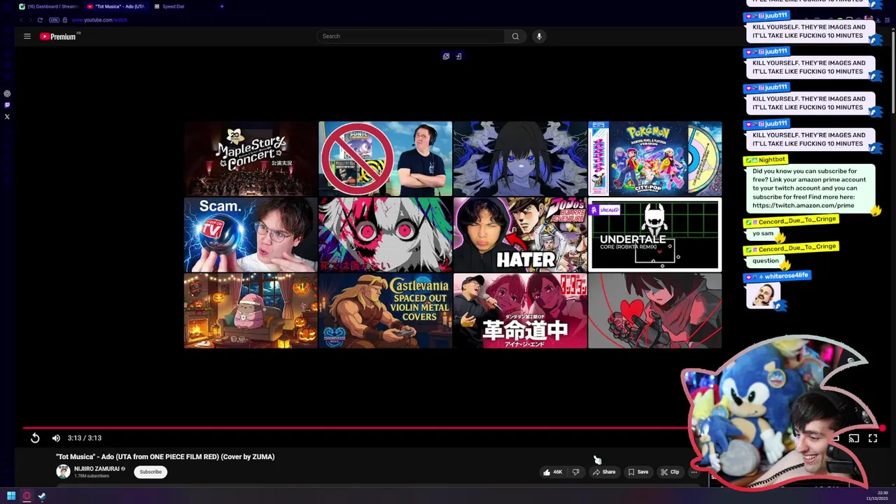Open the Windows Start menu
This screenshot has height=504, width=896.
tap(11, 496)
